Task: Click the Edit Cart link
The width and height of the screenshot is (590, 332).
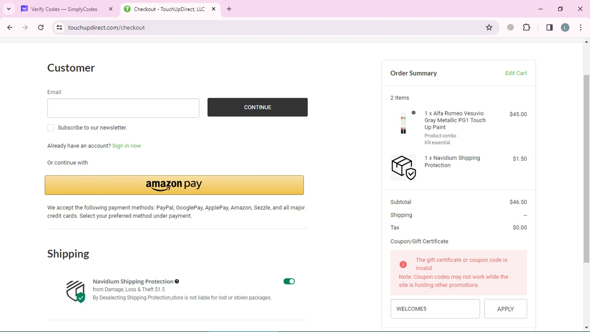Action: coord(516,73)
